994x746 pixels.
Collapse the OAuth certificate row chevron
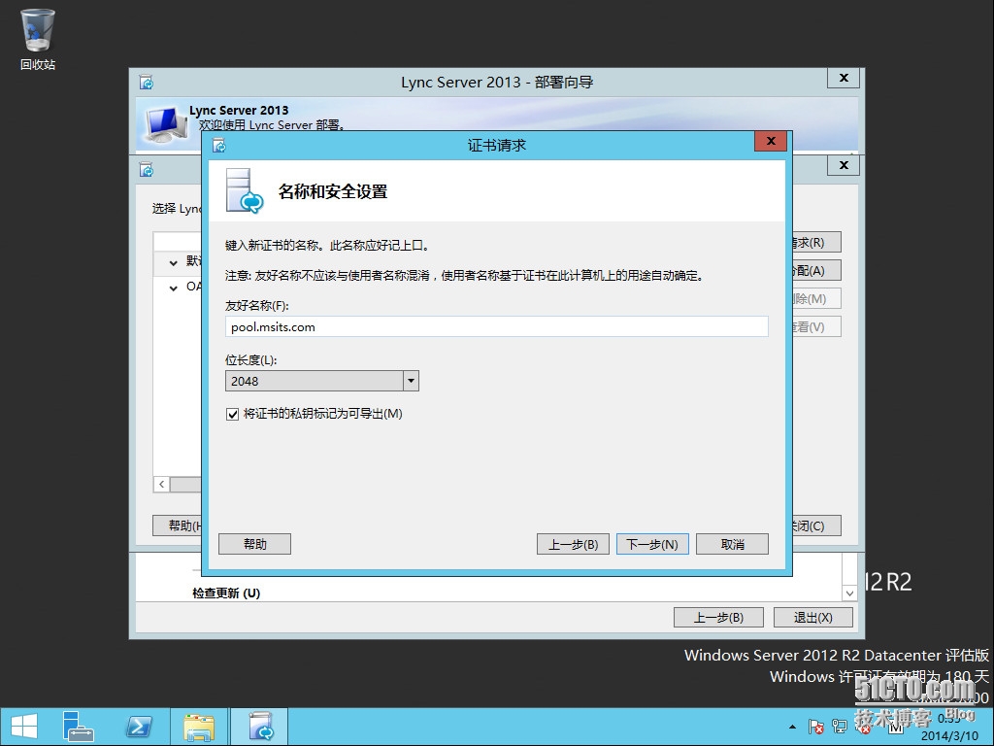coord(173,288)
